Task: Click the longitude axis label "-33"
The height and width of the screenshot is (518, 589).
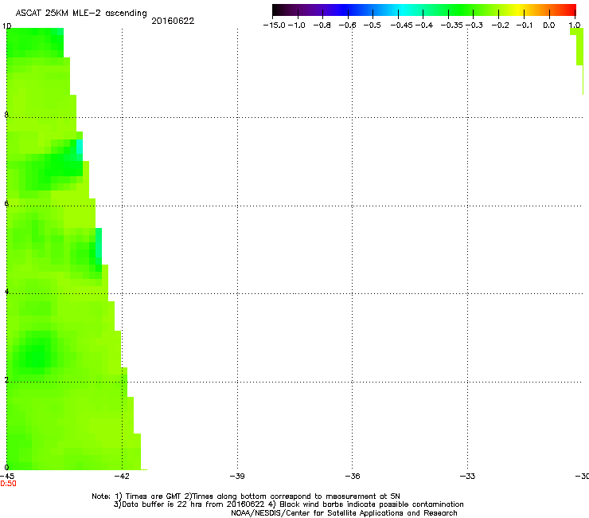Action: tap(467, 477)
